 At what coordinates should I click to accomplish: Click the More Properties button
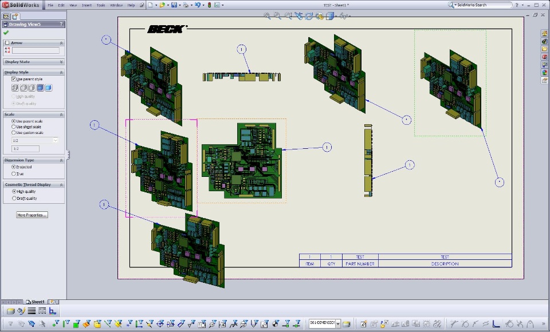coord(32,215)
